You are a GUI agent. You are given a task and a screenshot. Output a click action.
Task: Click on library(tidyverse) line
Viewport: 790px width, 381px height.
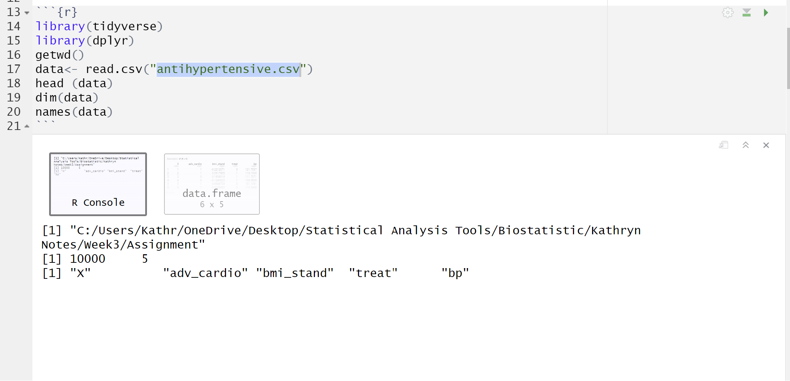99,26
